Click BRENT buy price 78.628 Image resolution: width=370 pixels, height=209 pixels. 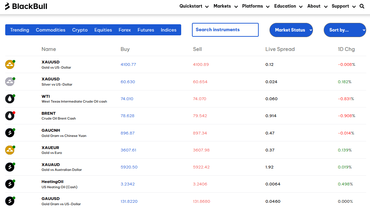click(x=127, y=116)
